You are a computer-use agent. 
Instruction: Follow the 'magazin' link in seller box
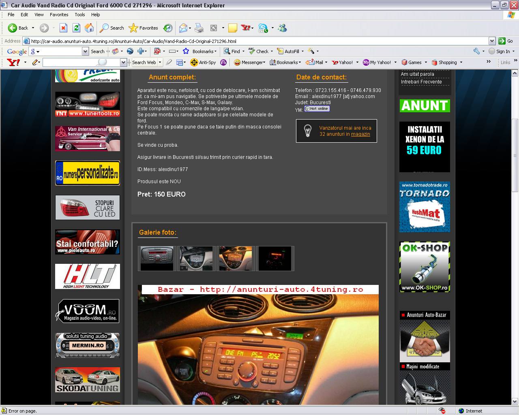click(360, 134)
